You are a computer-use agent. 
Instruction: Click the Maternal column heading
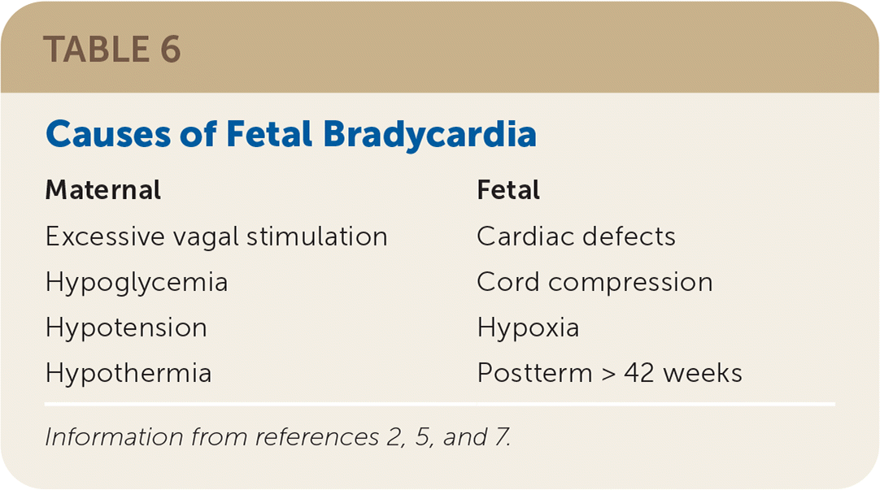103,190
